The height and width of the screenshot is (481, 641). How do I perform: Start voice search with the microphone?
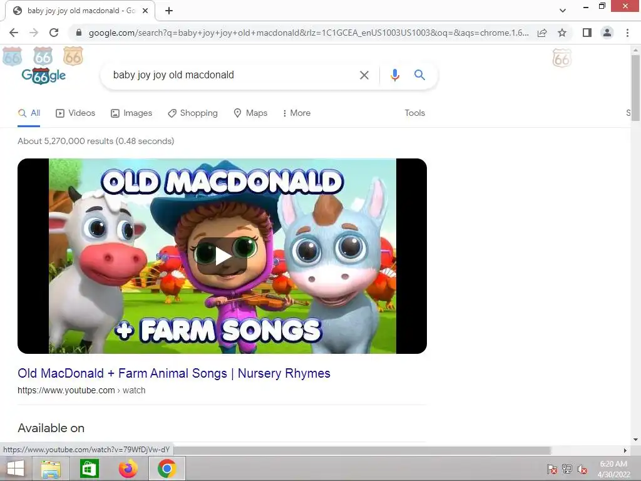click(x=394, y=75)
